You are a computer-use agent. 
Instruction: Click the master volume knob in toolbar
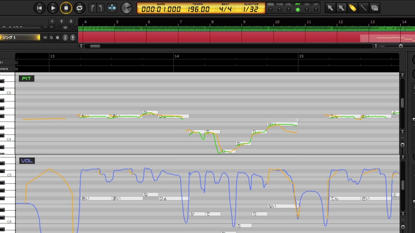click(127, 8)
